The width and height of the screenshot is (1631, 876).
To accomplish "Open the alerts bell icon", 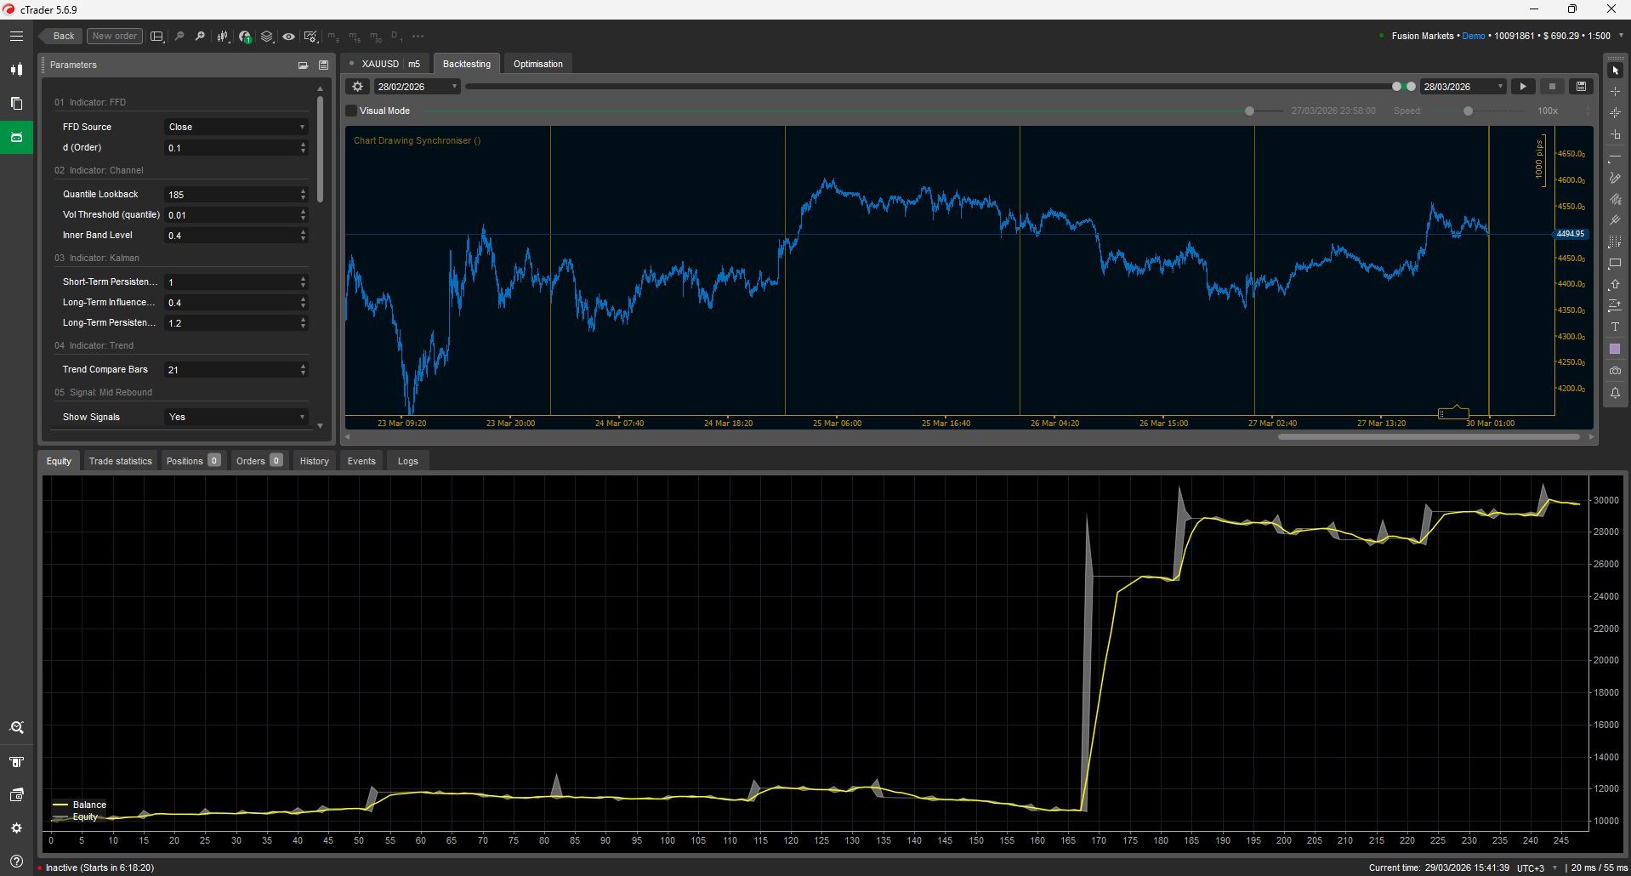I will click(x=1615, y=393).
